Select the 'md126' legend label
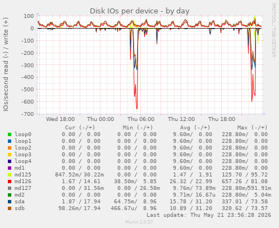Image resolution: width=279 pixels, height=228 pixels. click(23, 182)
